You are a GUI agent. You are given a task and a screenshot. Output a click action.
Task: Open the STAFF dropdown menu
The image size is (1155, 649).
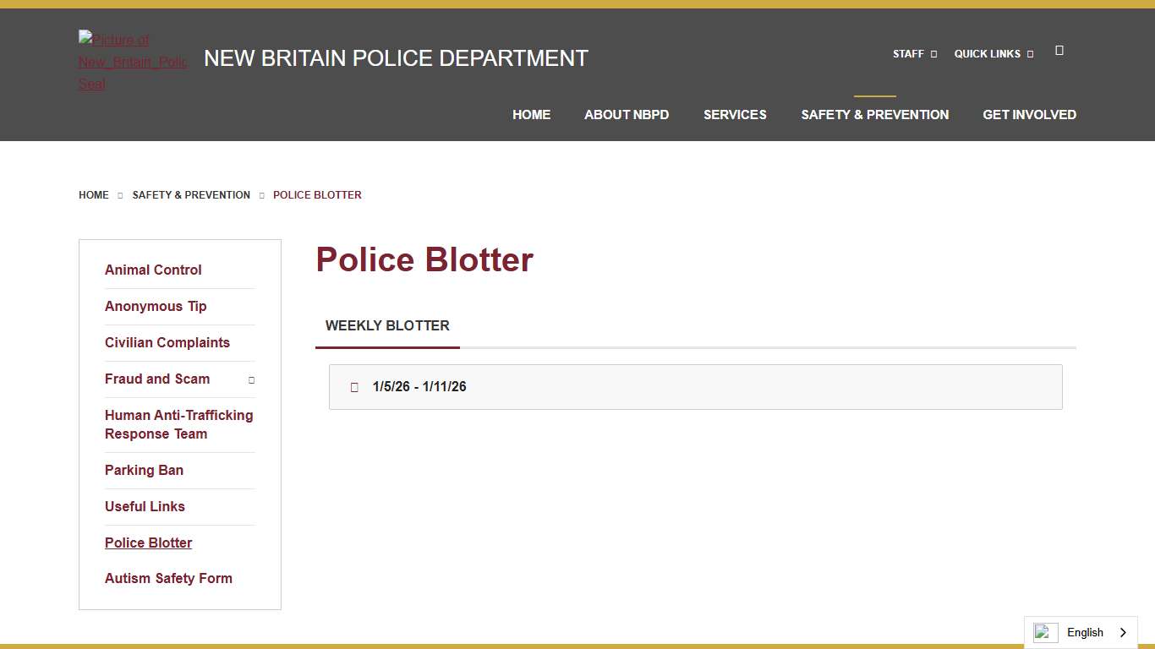tap(909, 53)
